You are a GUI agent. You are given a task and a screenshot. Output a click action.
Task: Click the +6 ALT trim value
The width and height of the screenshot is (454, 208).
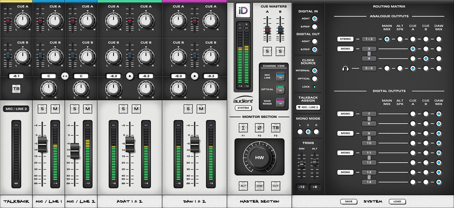[315, 187]
